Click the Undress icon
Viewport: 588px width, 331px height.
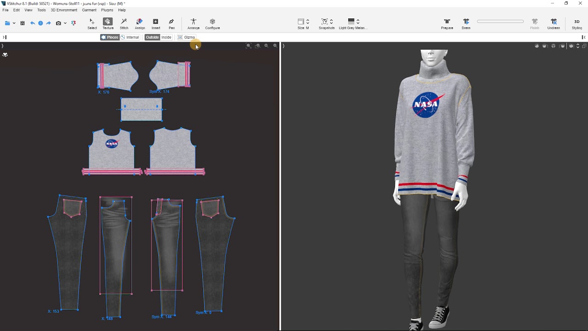pos(554,24)
